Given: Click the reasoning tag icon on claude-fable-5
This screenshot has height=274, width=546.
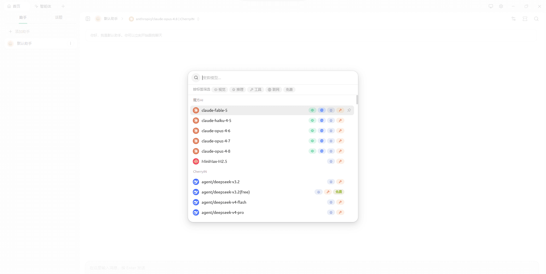Looking at the screenshot, I should pyautogui.click(x=331, y=110).
